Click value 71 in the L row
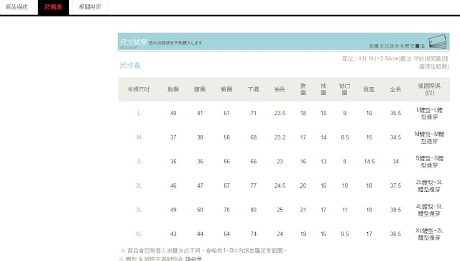Viewport: 460px width, 261px height. coord(254,113)
